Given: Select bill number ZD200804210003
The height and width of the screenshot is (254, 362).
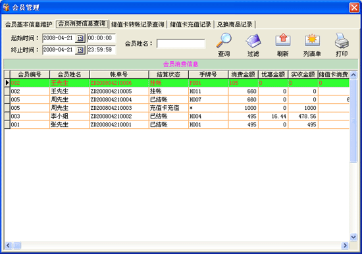Looking at the screenshot, I should pos(119,108).
